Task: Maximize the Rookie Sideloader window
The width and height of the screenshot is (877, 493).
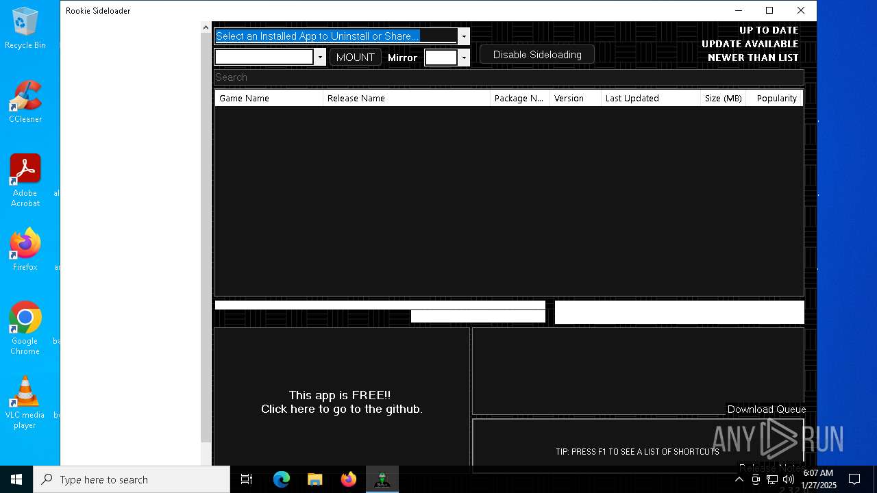Action: [x=769, y=10]
